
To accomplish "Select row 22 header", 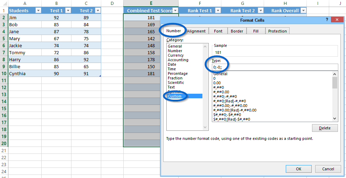I will pos(4,157).
